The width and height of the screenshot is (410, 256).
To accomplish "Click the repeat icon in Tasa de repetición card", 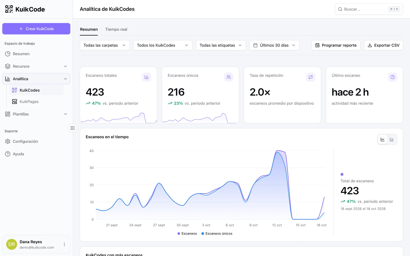I will click(311, 77).
